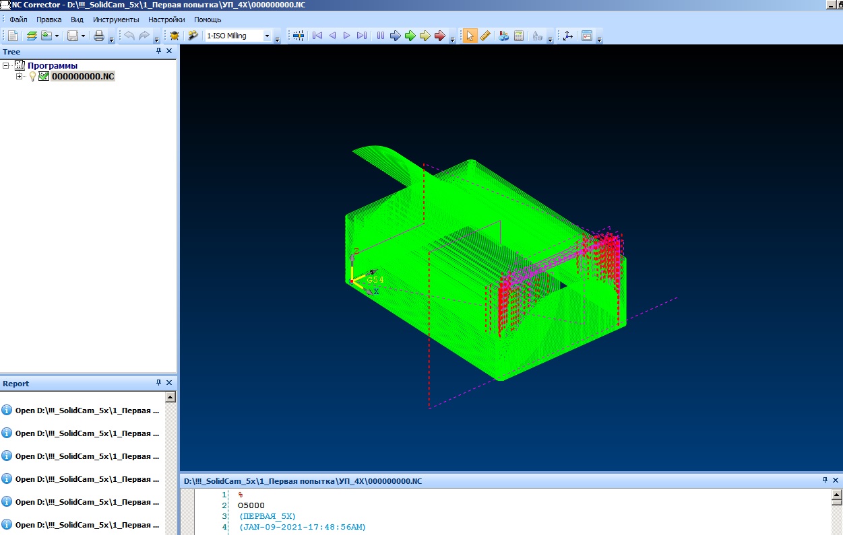Open playback toolbar overflow arrow

click(x=453, y=39)
